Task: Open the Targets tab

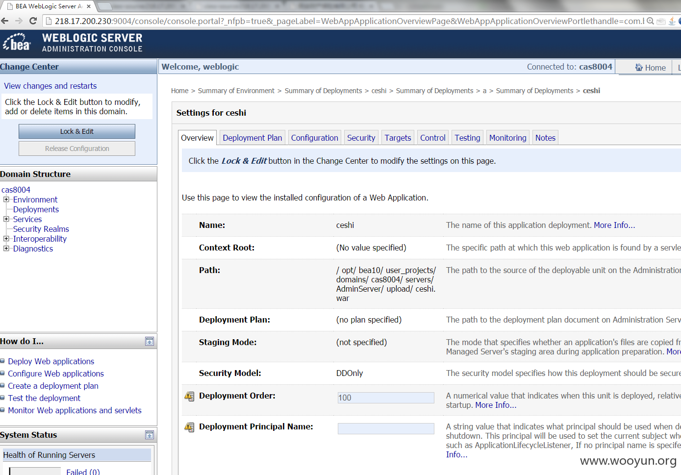Action: click(x=398, y=138)
